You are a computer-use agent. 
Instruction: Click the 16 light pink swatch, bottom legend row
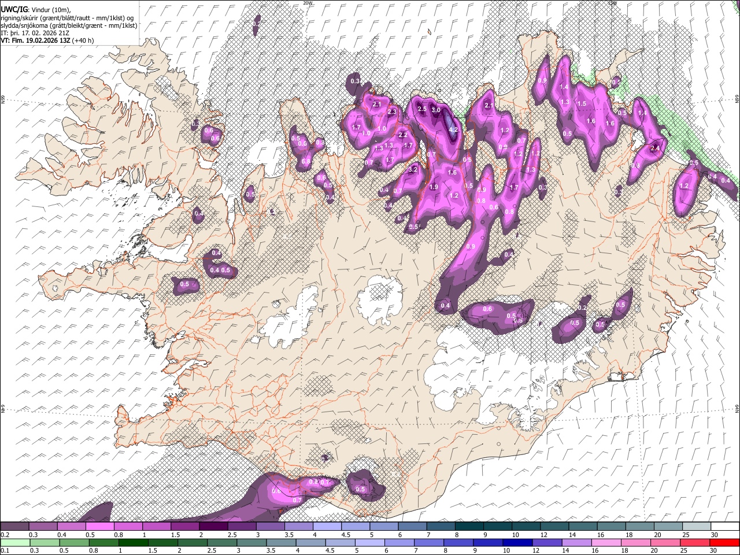coord(607,543)
